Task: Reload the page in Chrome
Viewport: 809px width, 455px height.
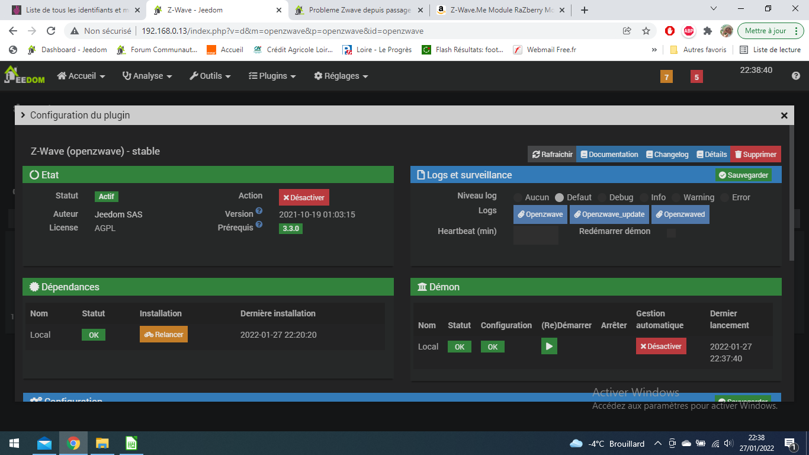Action: pos(51,31)
